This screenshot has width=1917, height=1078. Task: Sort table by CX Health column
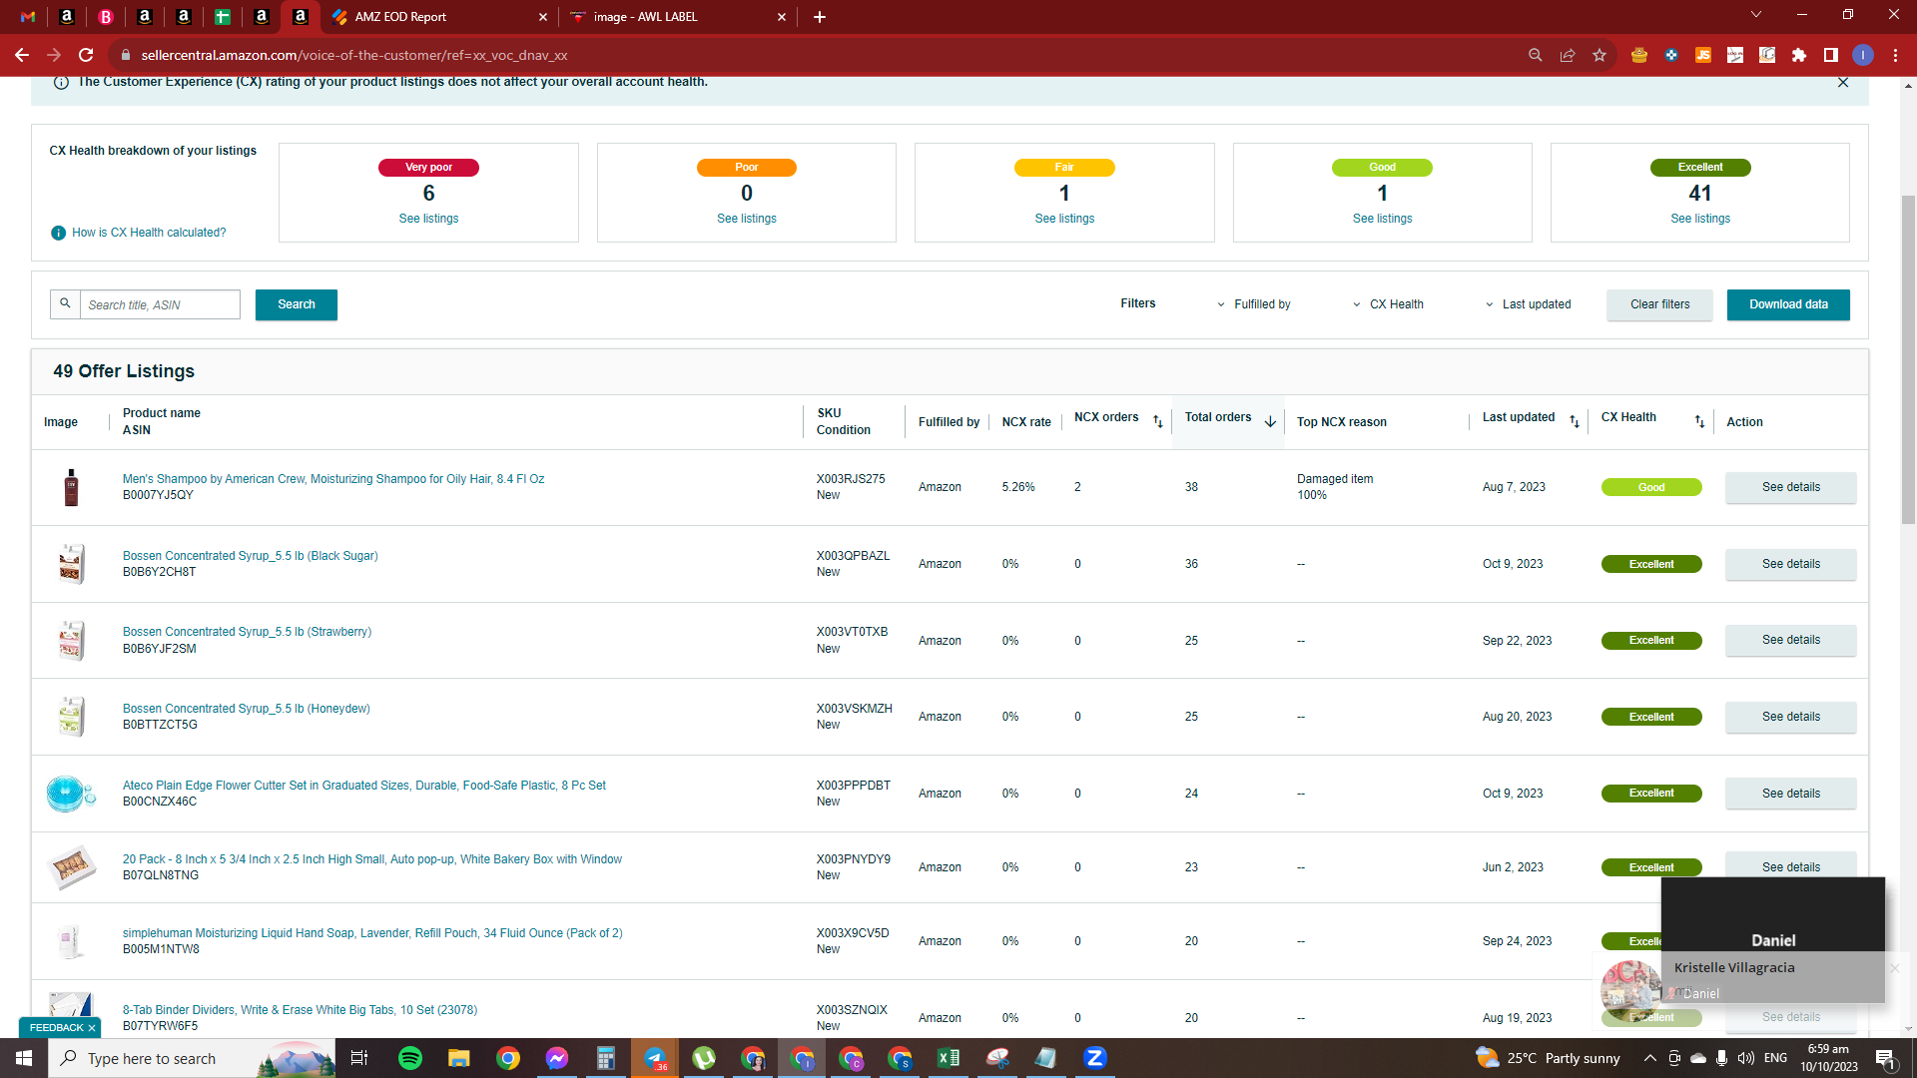coord(1699,421)
